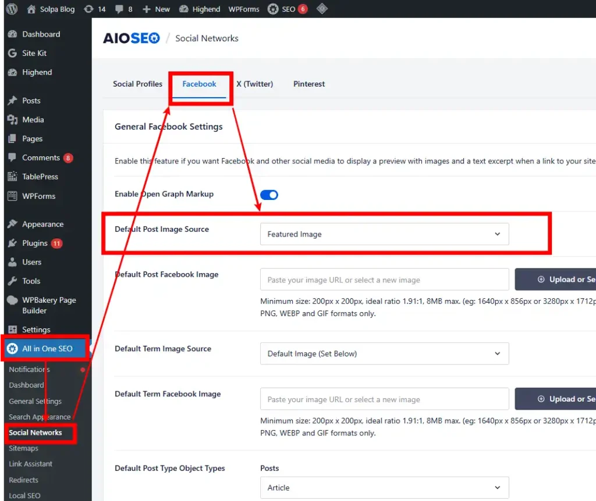Click the Default Post Facebook Image URL field
This screenshot has width=596, height=501.
click(x=384, y=280)
